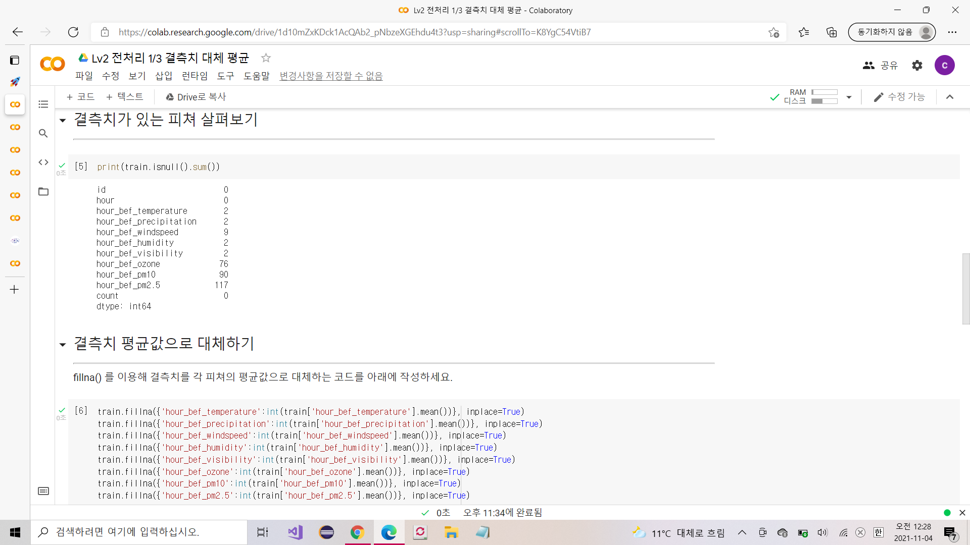Collapse the 결측치가 있는 피쳐 살펴보기 section
970x545 pixels.
click(63, 121)
